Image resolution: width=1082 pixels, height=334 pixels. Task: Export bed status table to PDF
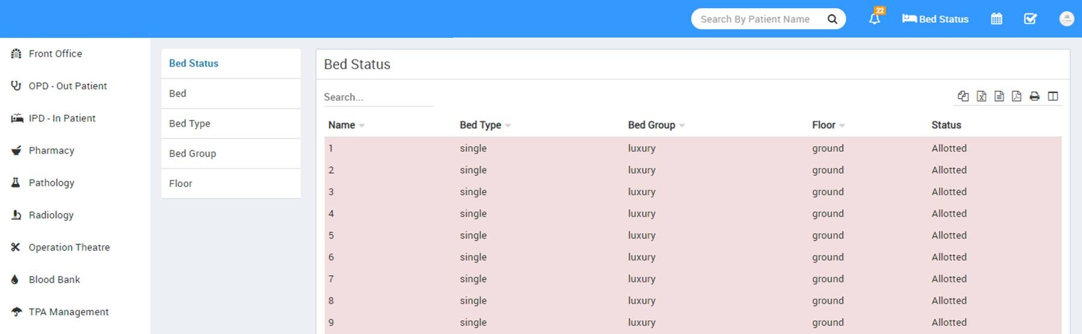(x=1016, y=96)
